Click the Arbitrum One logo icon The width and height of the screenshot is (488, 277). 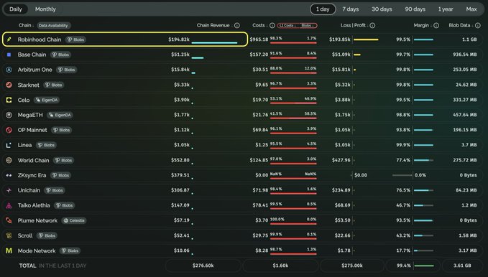pyautogui.click(x=9, y=70)
